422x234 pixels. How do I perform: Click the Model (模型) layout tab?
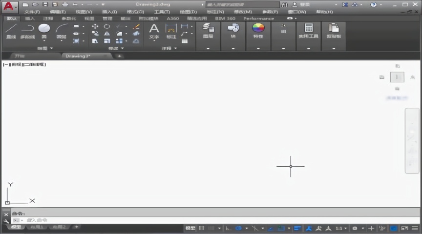click(16, 227)
